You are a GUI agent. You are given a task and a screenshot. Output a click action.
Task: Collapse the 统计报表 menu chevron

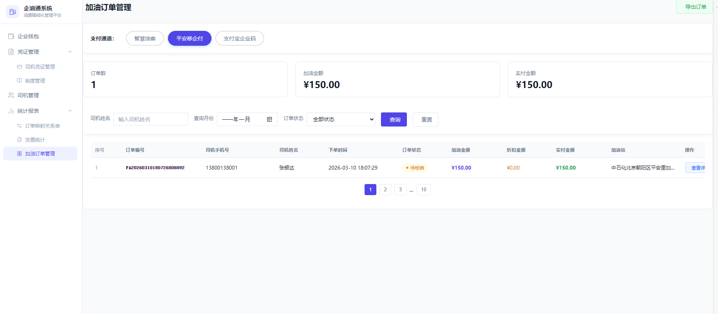click(x=70, y=111)
